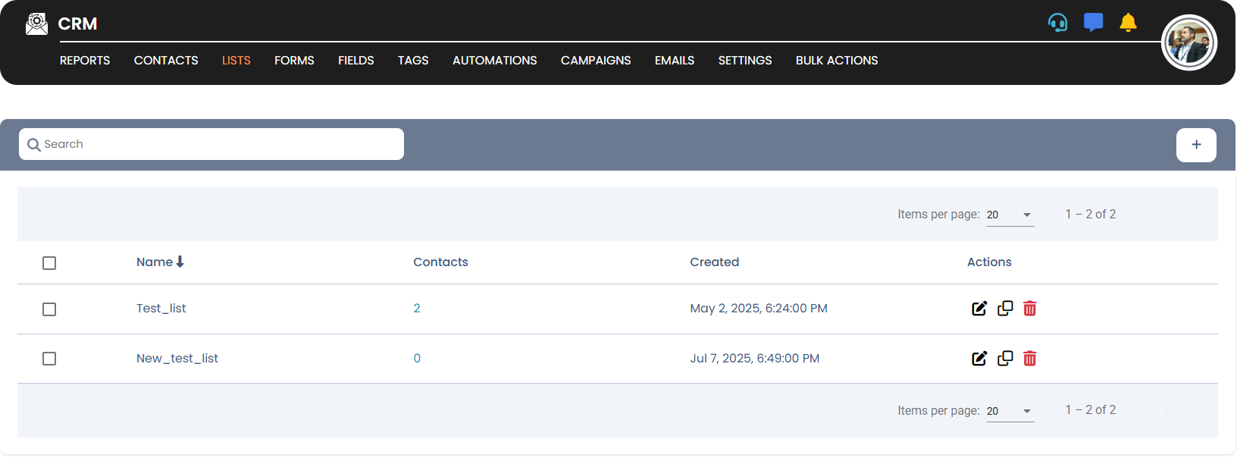Open the notifications bell
Viewport: 1237px width, 461px height.
(1128, 23)
